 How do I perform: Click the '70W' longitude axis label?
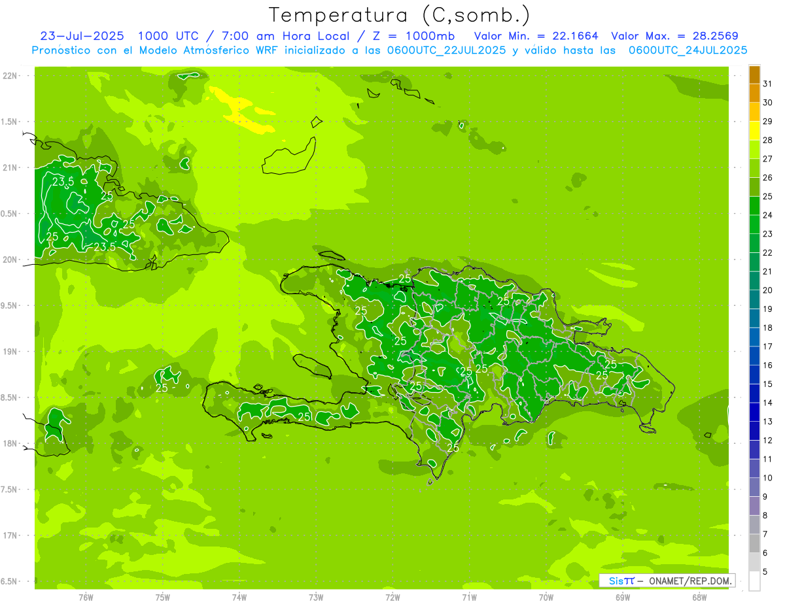pos(546,598)
